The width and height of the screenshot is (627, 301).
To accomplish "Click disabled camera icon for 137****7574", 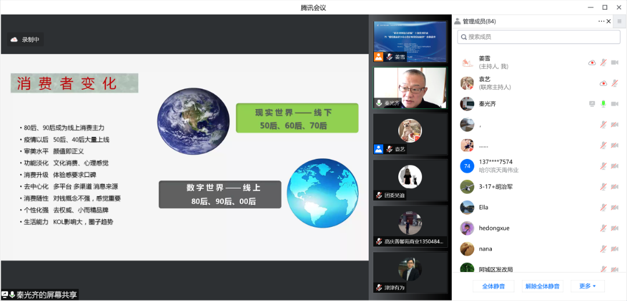I will [x=615, y=165].
